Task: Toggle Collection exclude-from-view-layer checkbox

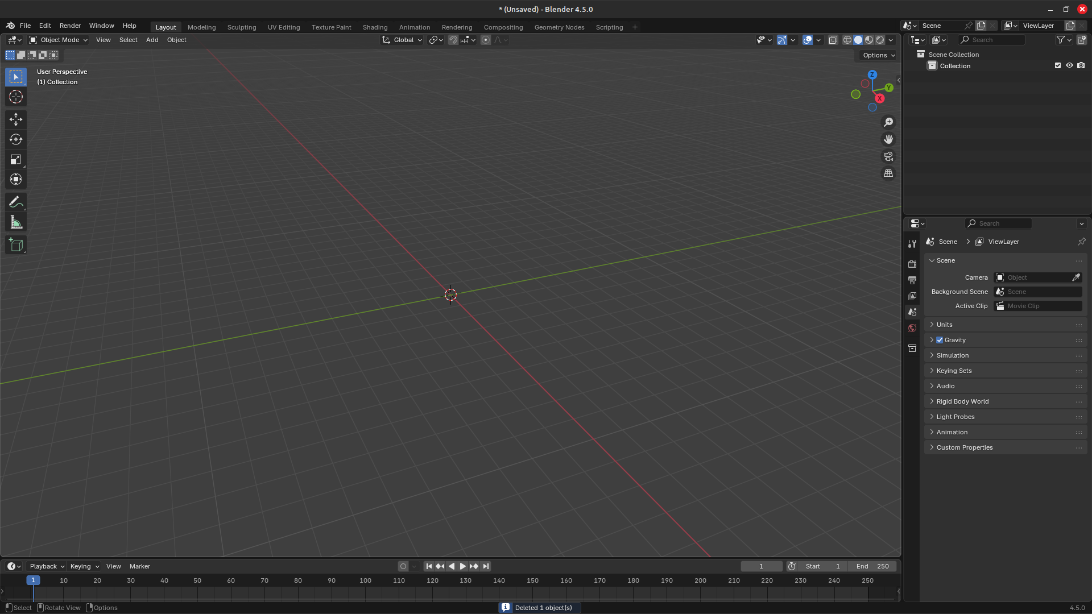Action: 1058,65
